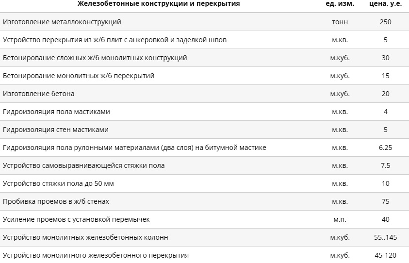
Task: Select the 'Изготовление металлоконструкций' row
Action: (x=205, y=22)
